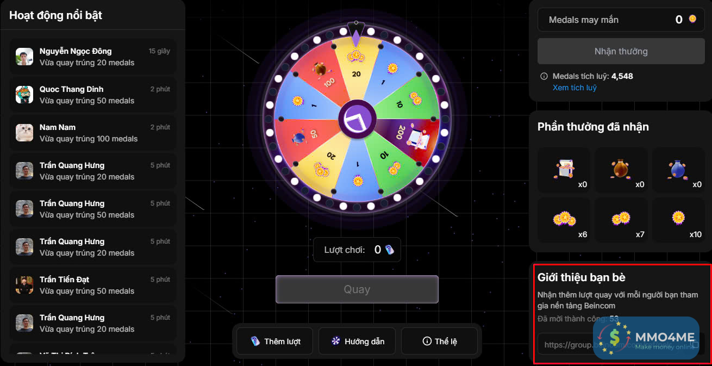Click the Nhận thưởng button
This screenshot has height=366, width=712.
pos(621,52)
